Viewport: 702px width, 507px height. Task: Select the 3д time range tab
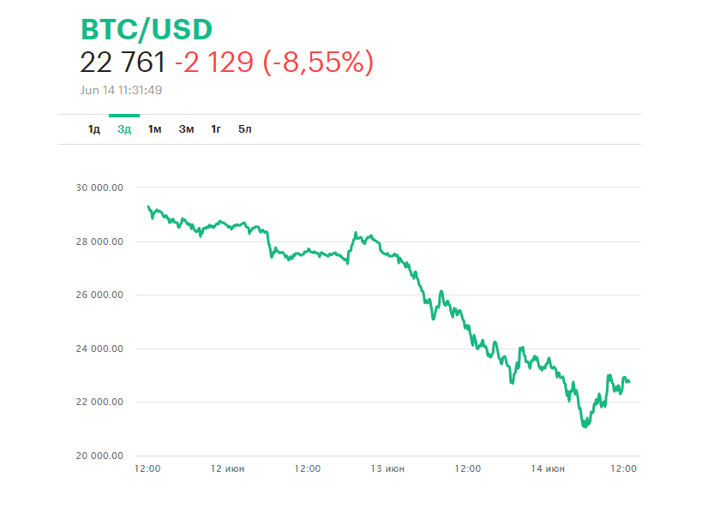point(124,129)
